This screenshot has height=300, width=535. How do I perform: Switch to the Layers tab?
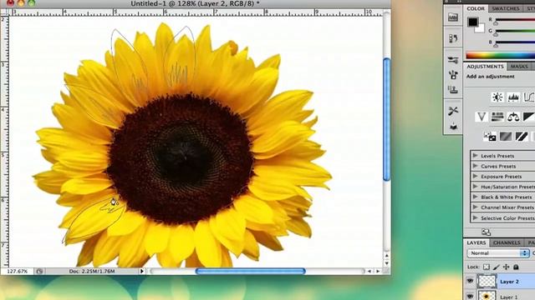[x=476, y=242]
